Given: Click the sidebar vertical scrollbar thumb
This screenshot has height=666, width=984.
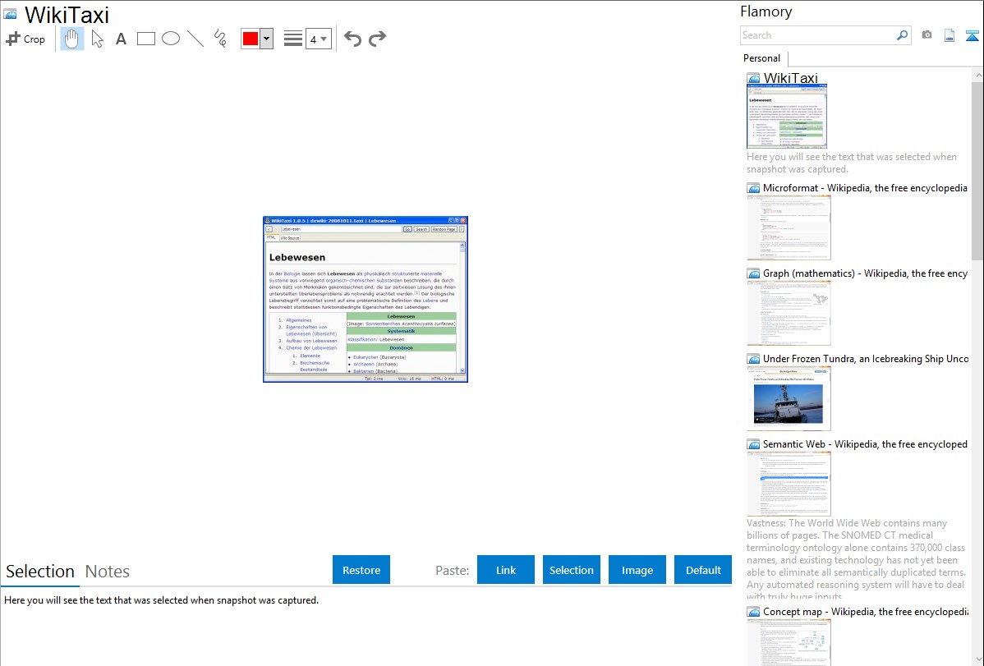Looking at the screenshot, I should 977,170.
